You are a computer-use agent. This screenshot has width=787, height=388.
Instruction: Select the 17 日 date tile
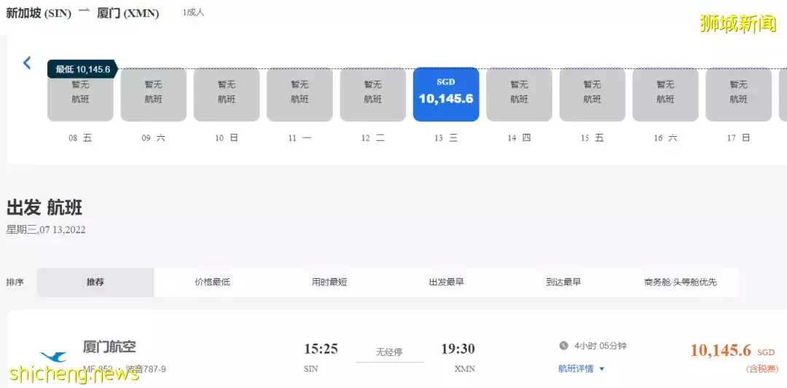[738, 94]
